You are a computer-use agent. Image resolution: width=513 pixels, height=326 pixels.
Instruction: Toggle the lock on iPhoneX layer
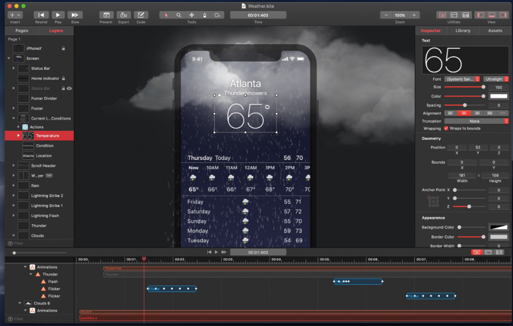(64, 49)
